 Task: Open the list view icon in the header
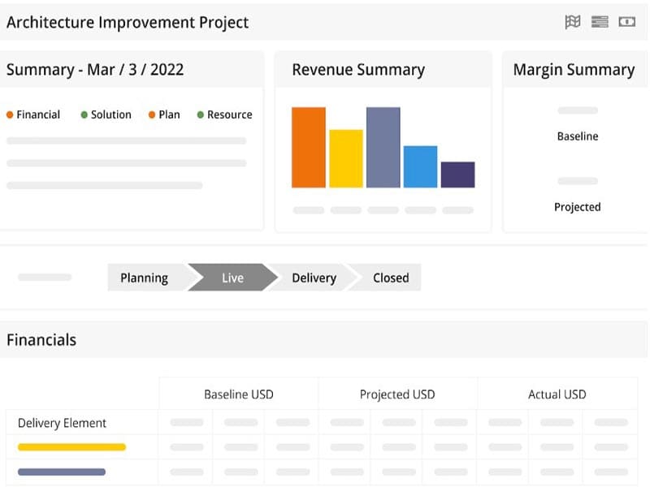(x=600, y=22)
